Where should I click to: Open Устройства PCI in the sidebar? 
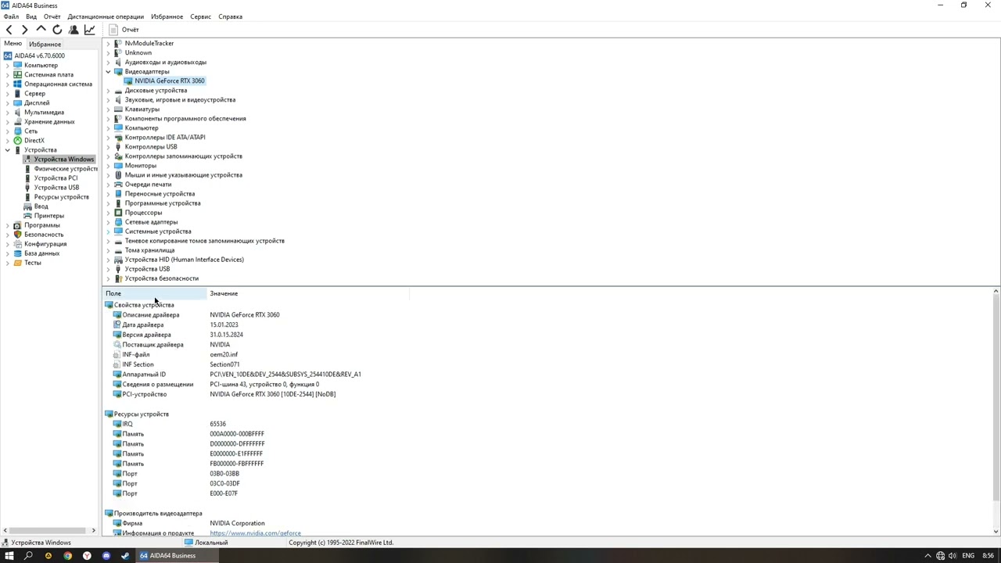coord(56,178)
